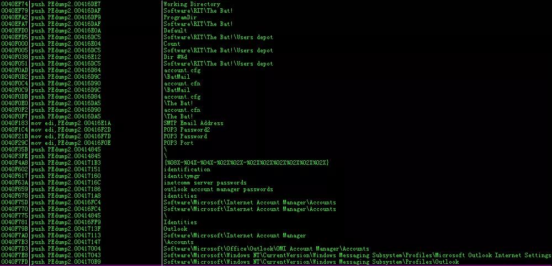Select the 'ProgramDir' text string
Screen dimensions: 552x266
point(181,17)
